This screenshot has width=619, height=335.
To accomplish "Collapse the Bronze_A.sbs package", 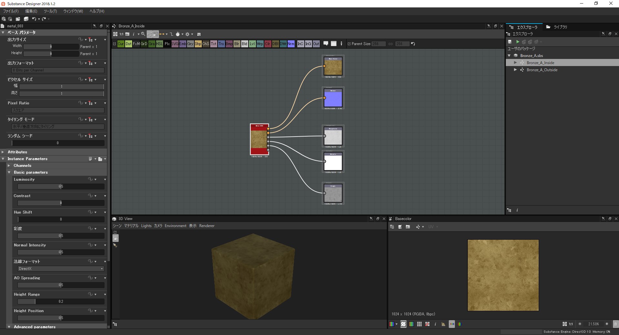I will [x=509, y=56].
